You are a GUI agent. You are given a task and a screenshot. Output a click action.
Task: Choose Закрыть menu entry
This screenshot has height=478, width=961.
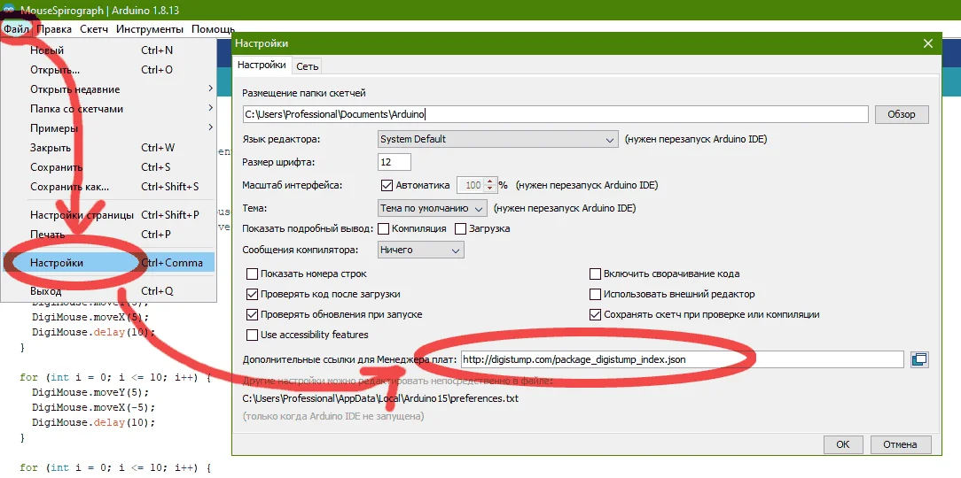point(108,148)
